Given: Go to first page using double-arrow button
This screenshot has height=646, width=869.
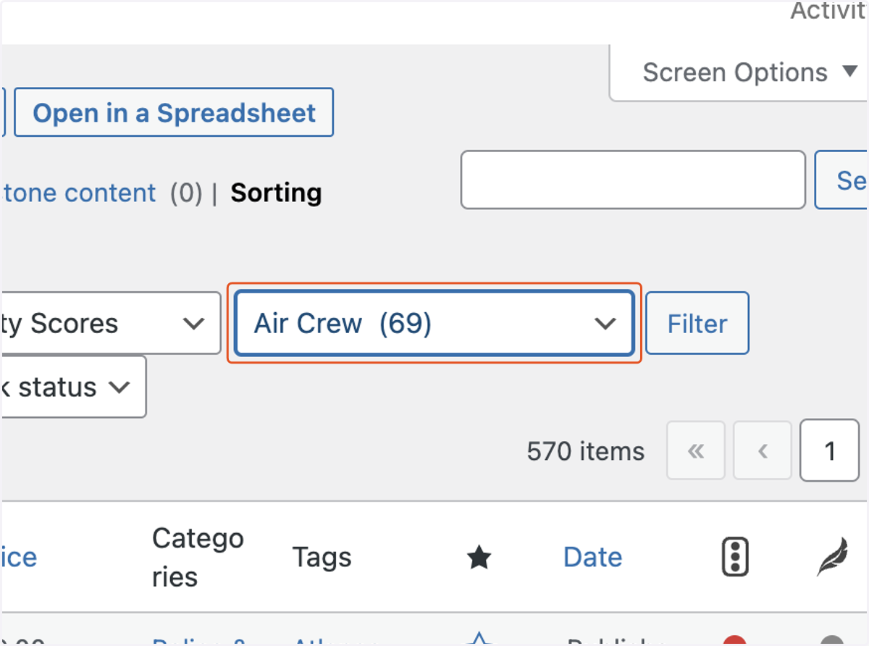Looking at the screenshot, I should pos(695,451).
